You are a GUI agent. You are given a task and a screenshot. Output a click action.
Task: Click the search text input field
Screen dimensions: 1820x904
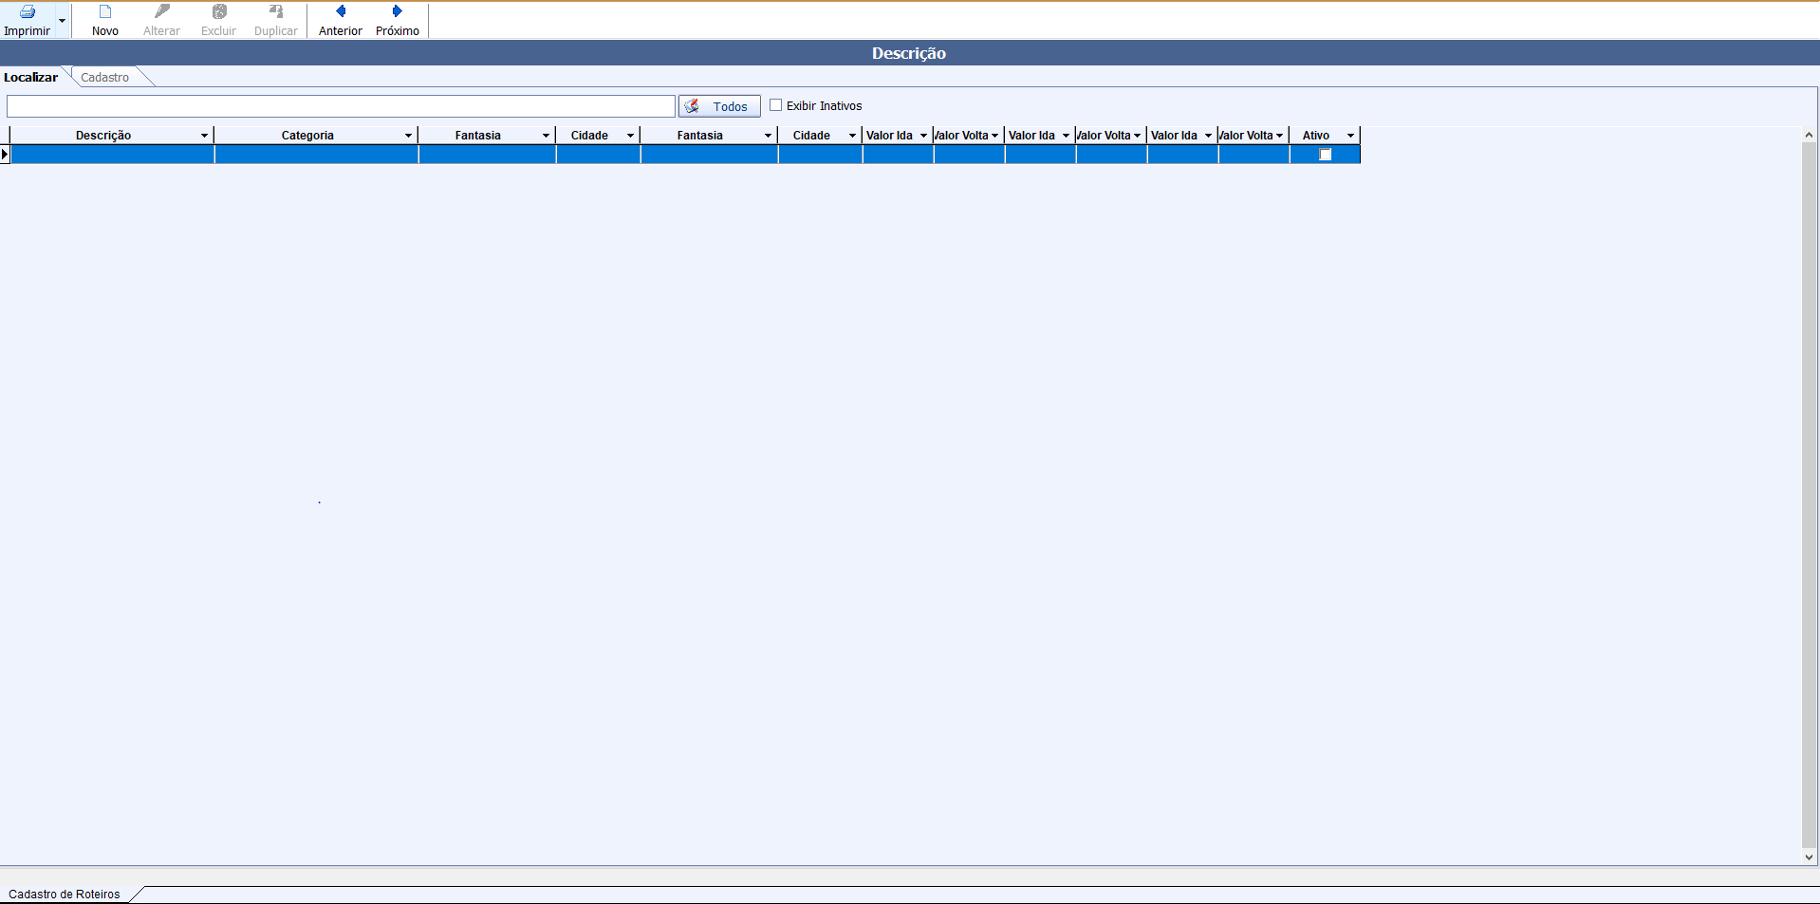[341, 106]
